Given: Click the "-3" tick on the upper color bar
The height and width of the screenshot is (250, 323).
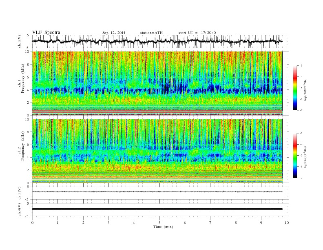Looking at the screenshot, I should tap(301, 66).
